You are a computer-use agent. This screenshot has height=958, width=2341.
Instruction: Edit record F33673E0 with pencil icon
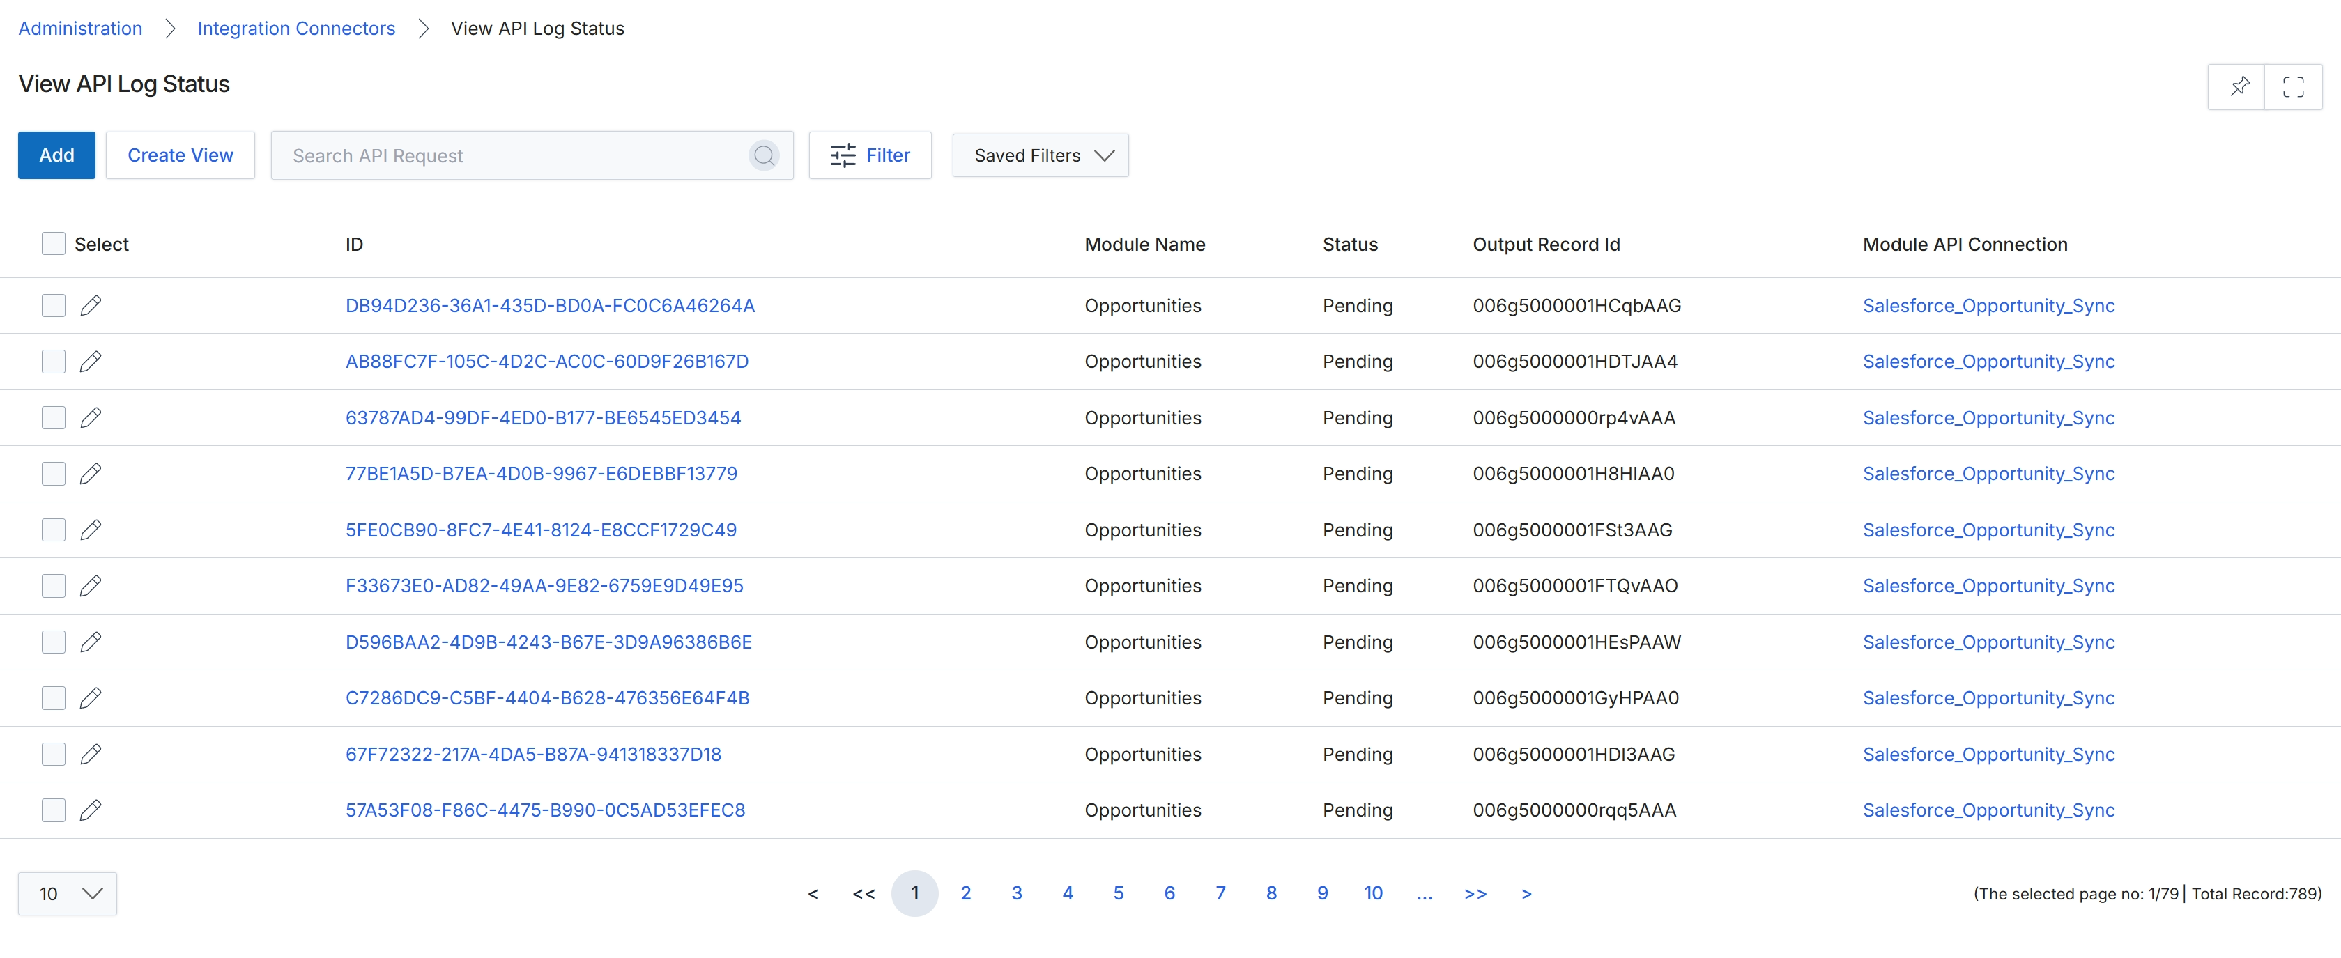click(90, 586)
